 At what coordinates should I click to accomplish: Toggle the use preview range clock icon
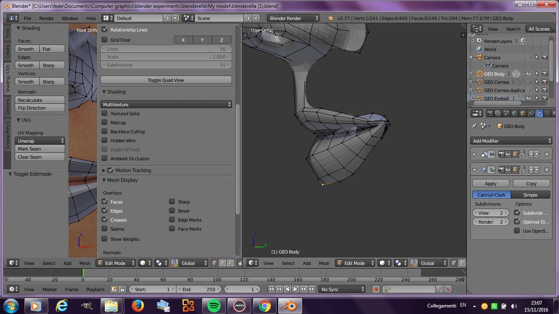[114, 289]
